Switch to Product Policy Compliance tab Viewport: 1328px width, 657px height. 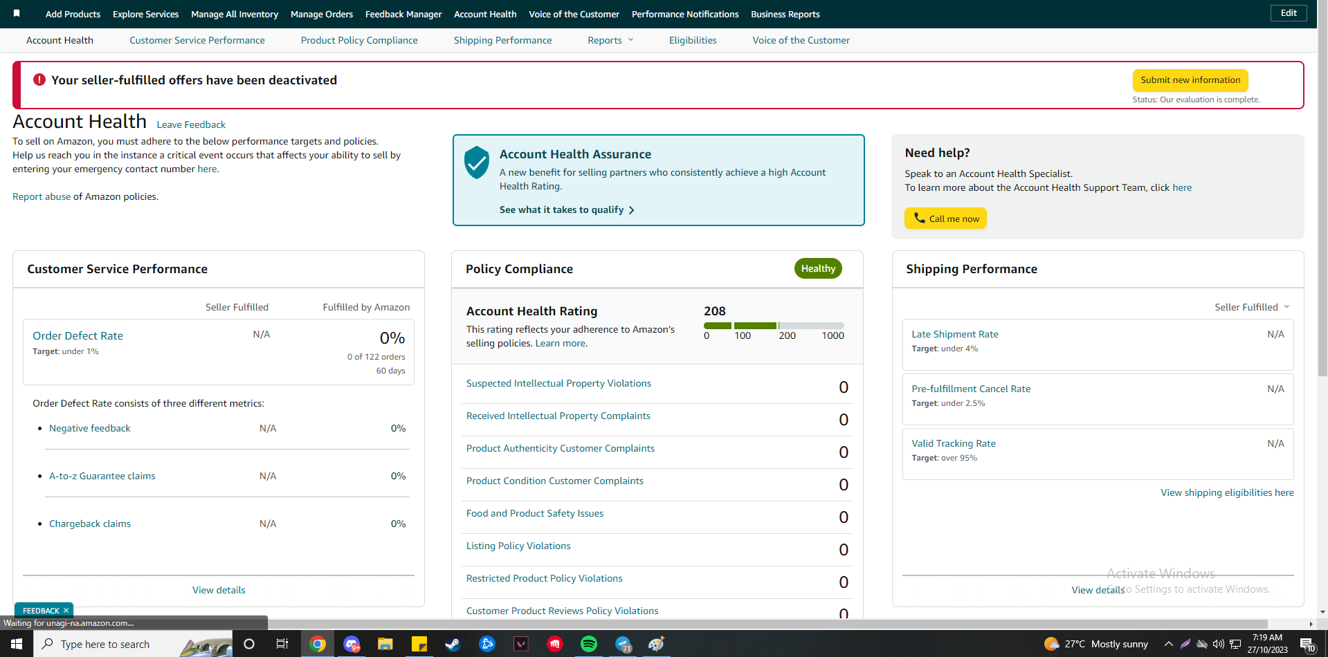point(359,40)
